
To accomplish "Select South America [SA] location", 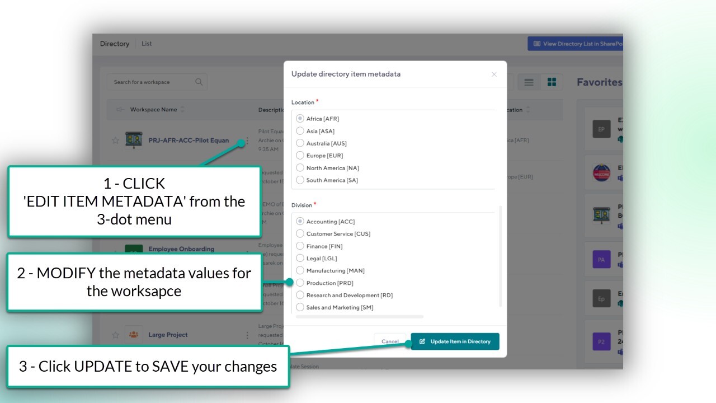I will (300, 180).
